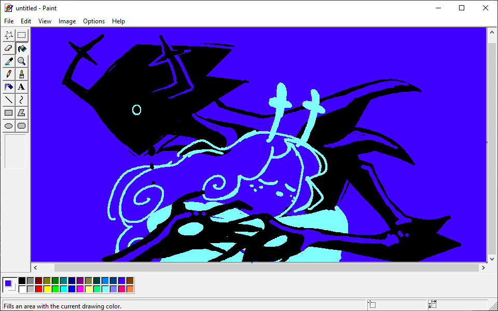The height and width of the screenshot is (311, 498).
Task: Pick the dark gray palette swatch
Action: [x=30, y=280]
